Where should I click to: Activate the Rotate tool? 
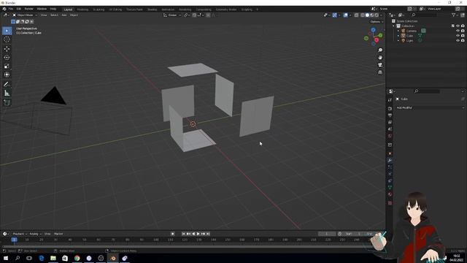[7, 58]
